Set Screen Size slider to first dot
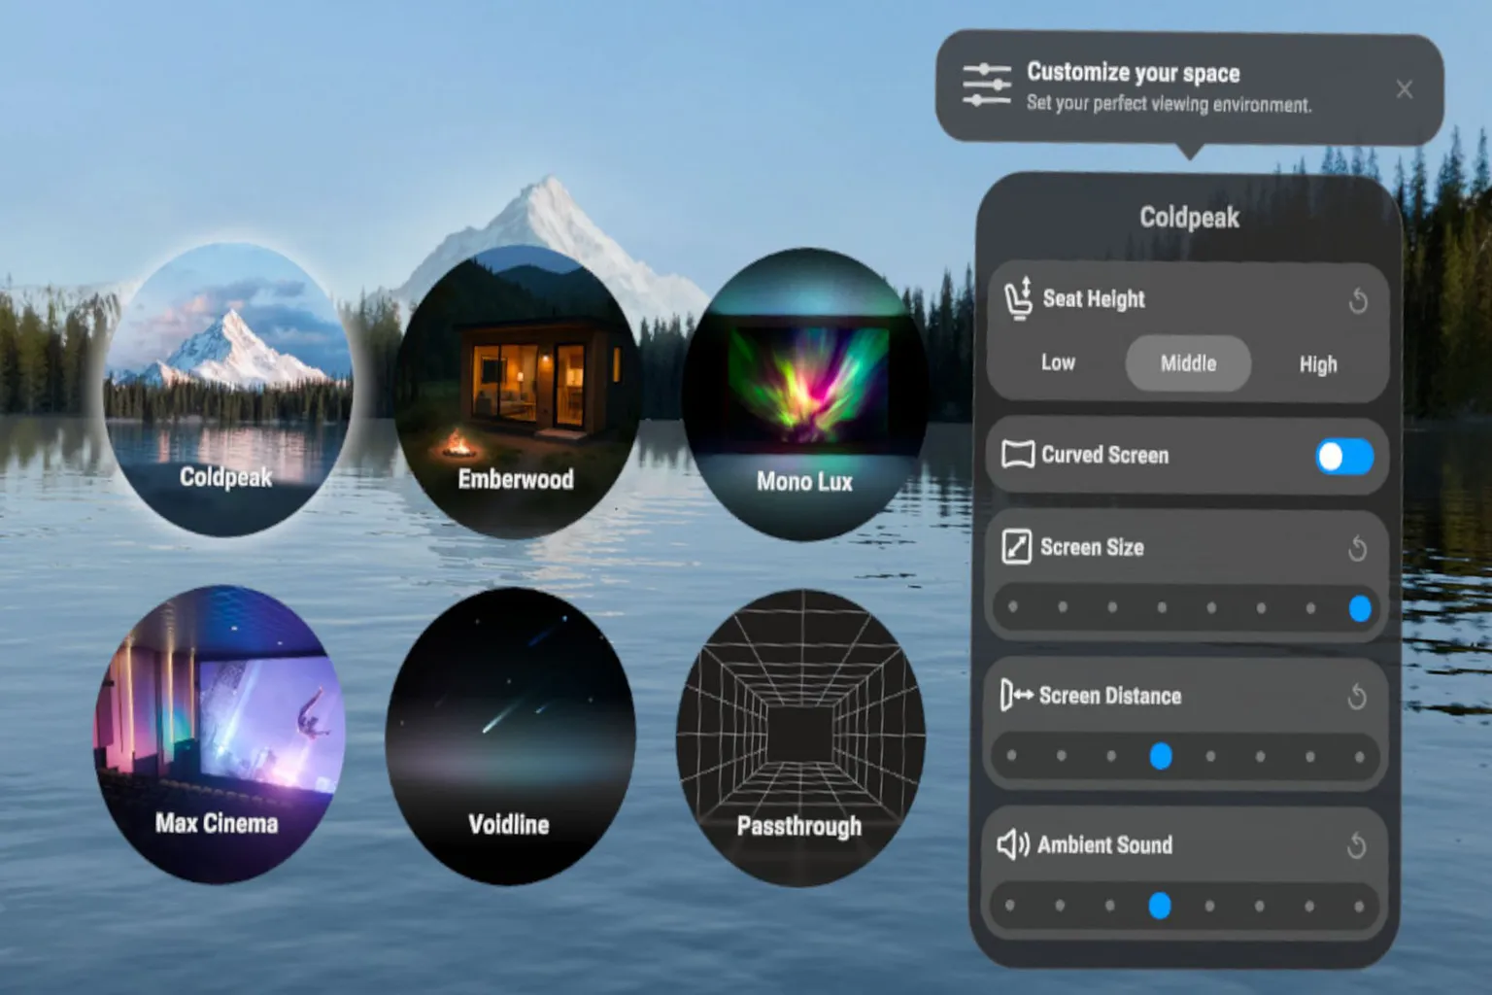 click(1013, 607)
